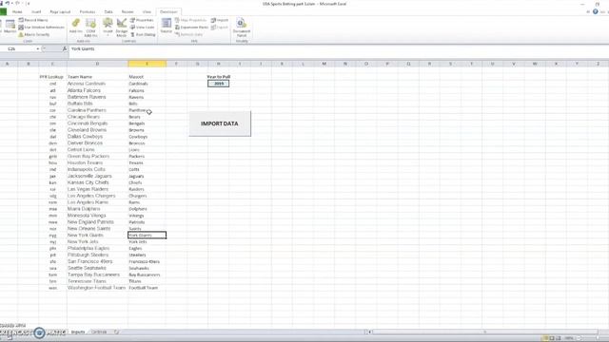
Task: Click View Code in Controls group
Action: click(142, 28)
